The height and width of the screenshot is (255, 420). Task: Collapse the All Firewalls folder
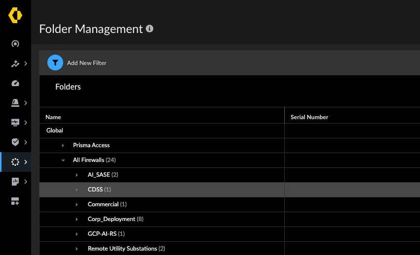63,160
